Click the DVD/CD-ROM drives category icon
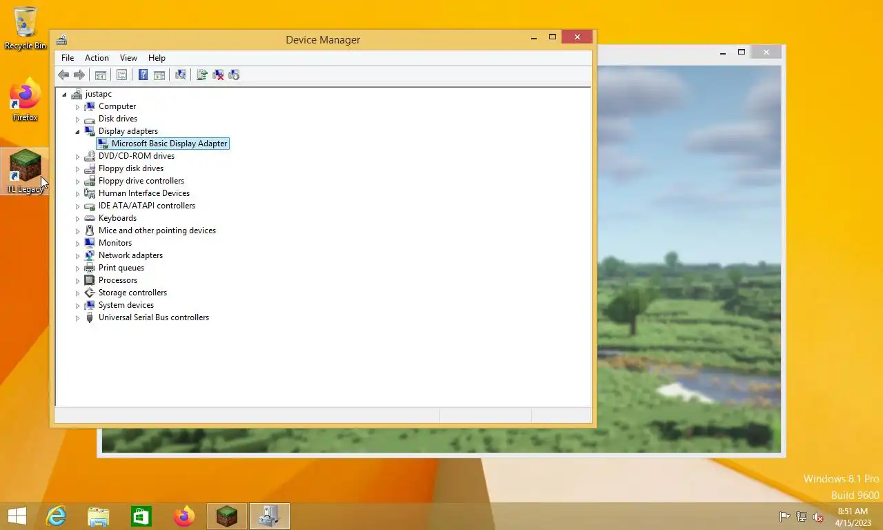Viewport: 883px width, 530px height. (x=89, y=156)
